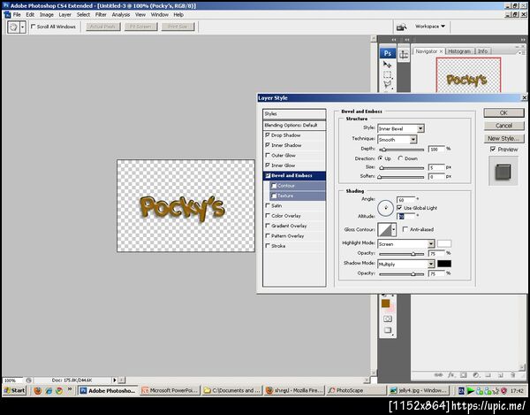Open Highlight Mode dropdown showing Screen

pyautogui.click(x=406, y=243)
